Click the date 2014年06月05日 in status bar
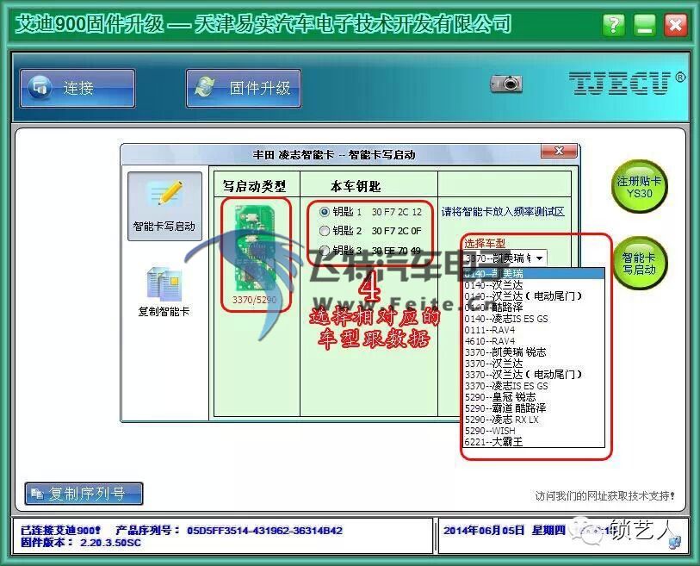 pyautogui.click(x=484, y=531)
